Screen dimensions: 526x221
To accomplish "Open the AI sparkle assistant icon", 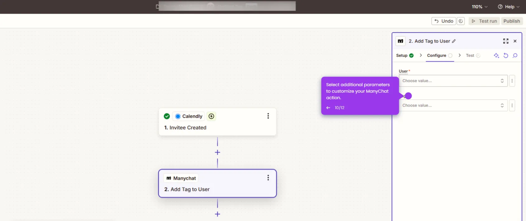I will [x=496, y=55].
